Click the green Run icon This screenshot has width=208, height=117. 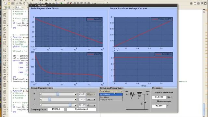pos(61,3)
